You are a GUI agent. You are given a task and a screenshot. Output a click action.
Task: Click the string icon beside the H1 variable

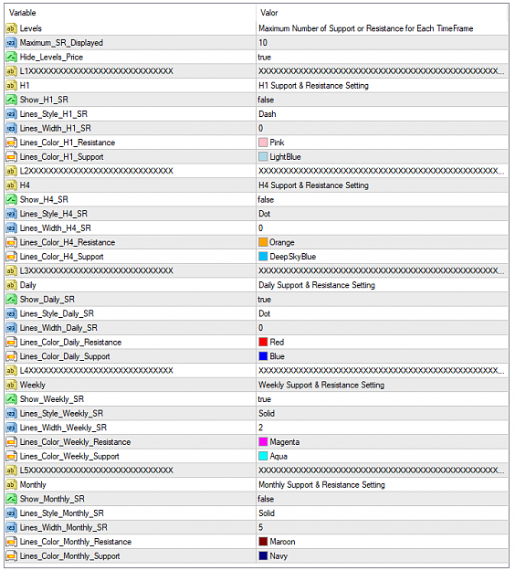coord(11,86)
